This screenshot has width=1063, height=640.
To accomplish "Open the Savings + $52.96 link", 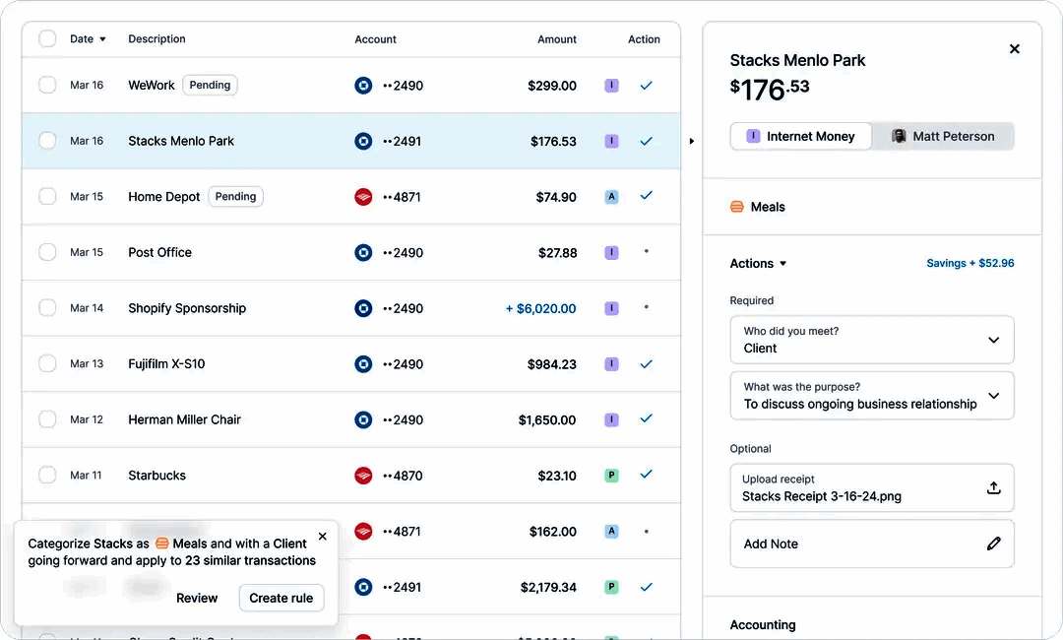I will (970, 263).
